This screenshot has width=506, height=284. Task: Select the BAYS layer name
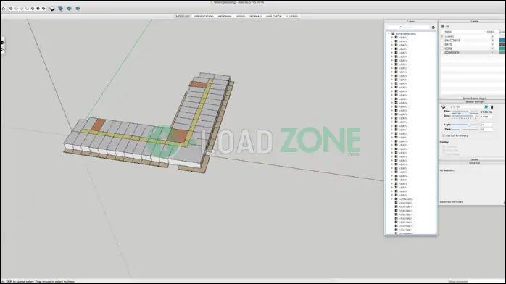(448, 44)
